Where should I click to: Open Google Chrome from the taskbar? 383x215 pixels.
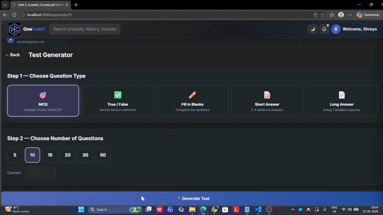[x=214, y=209]
